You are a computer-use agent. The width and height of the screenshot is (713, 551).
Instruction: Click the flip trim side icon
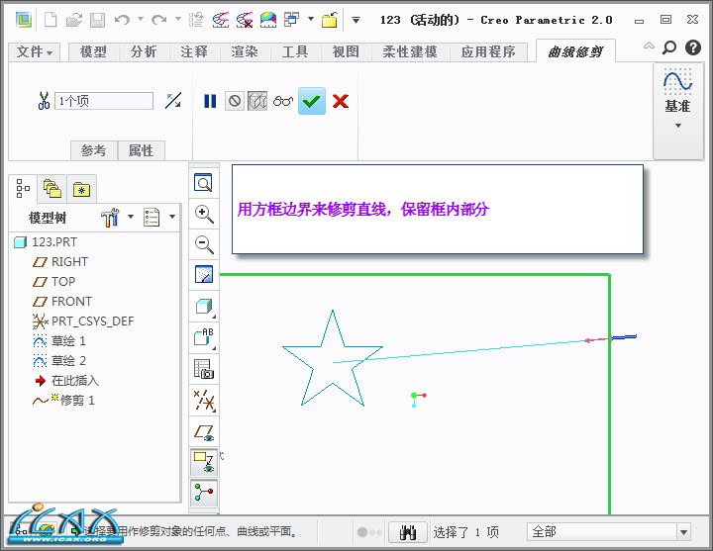[x=173, y=100]
